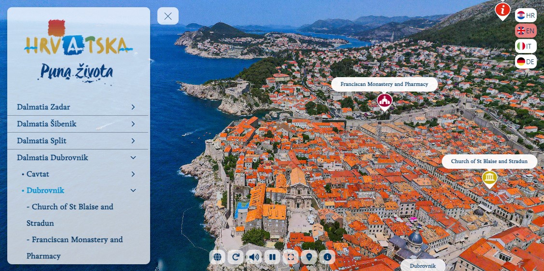Expand the Dalmatia Šibenik chevron

[x=133, y=124]
